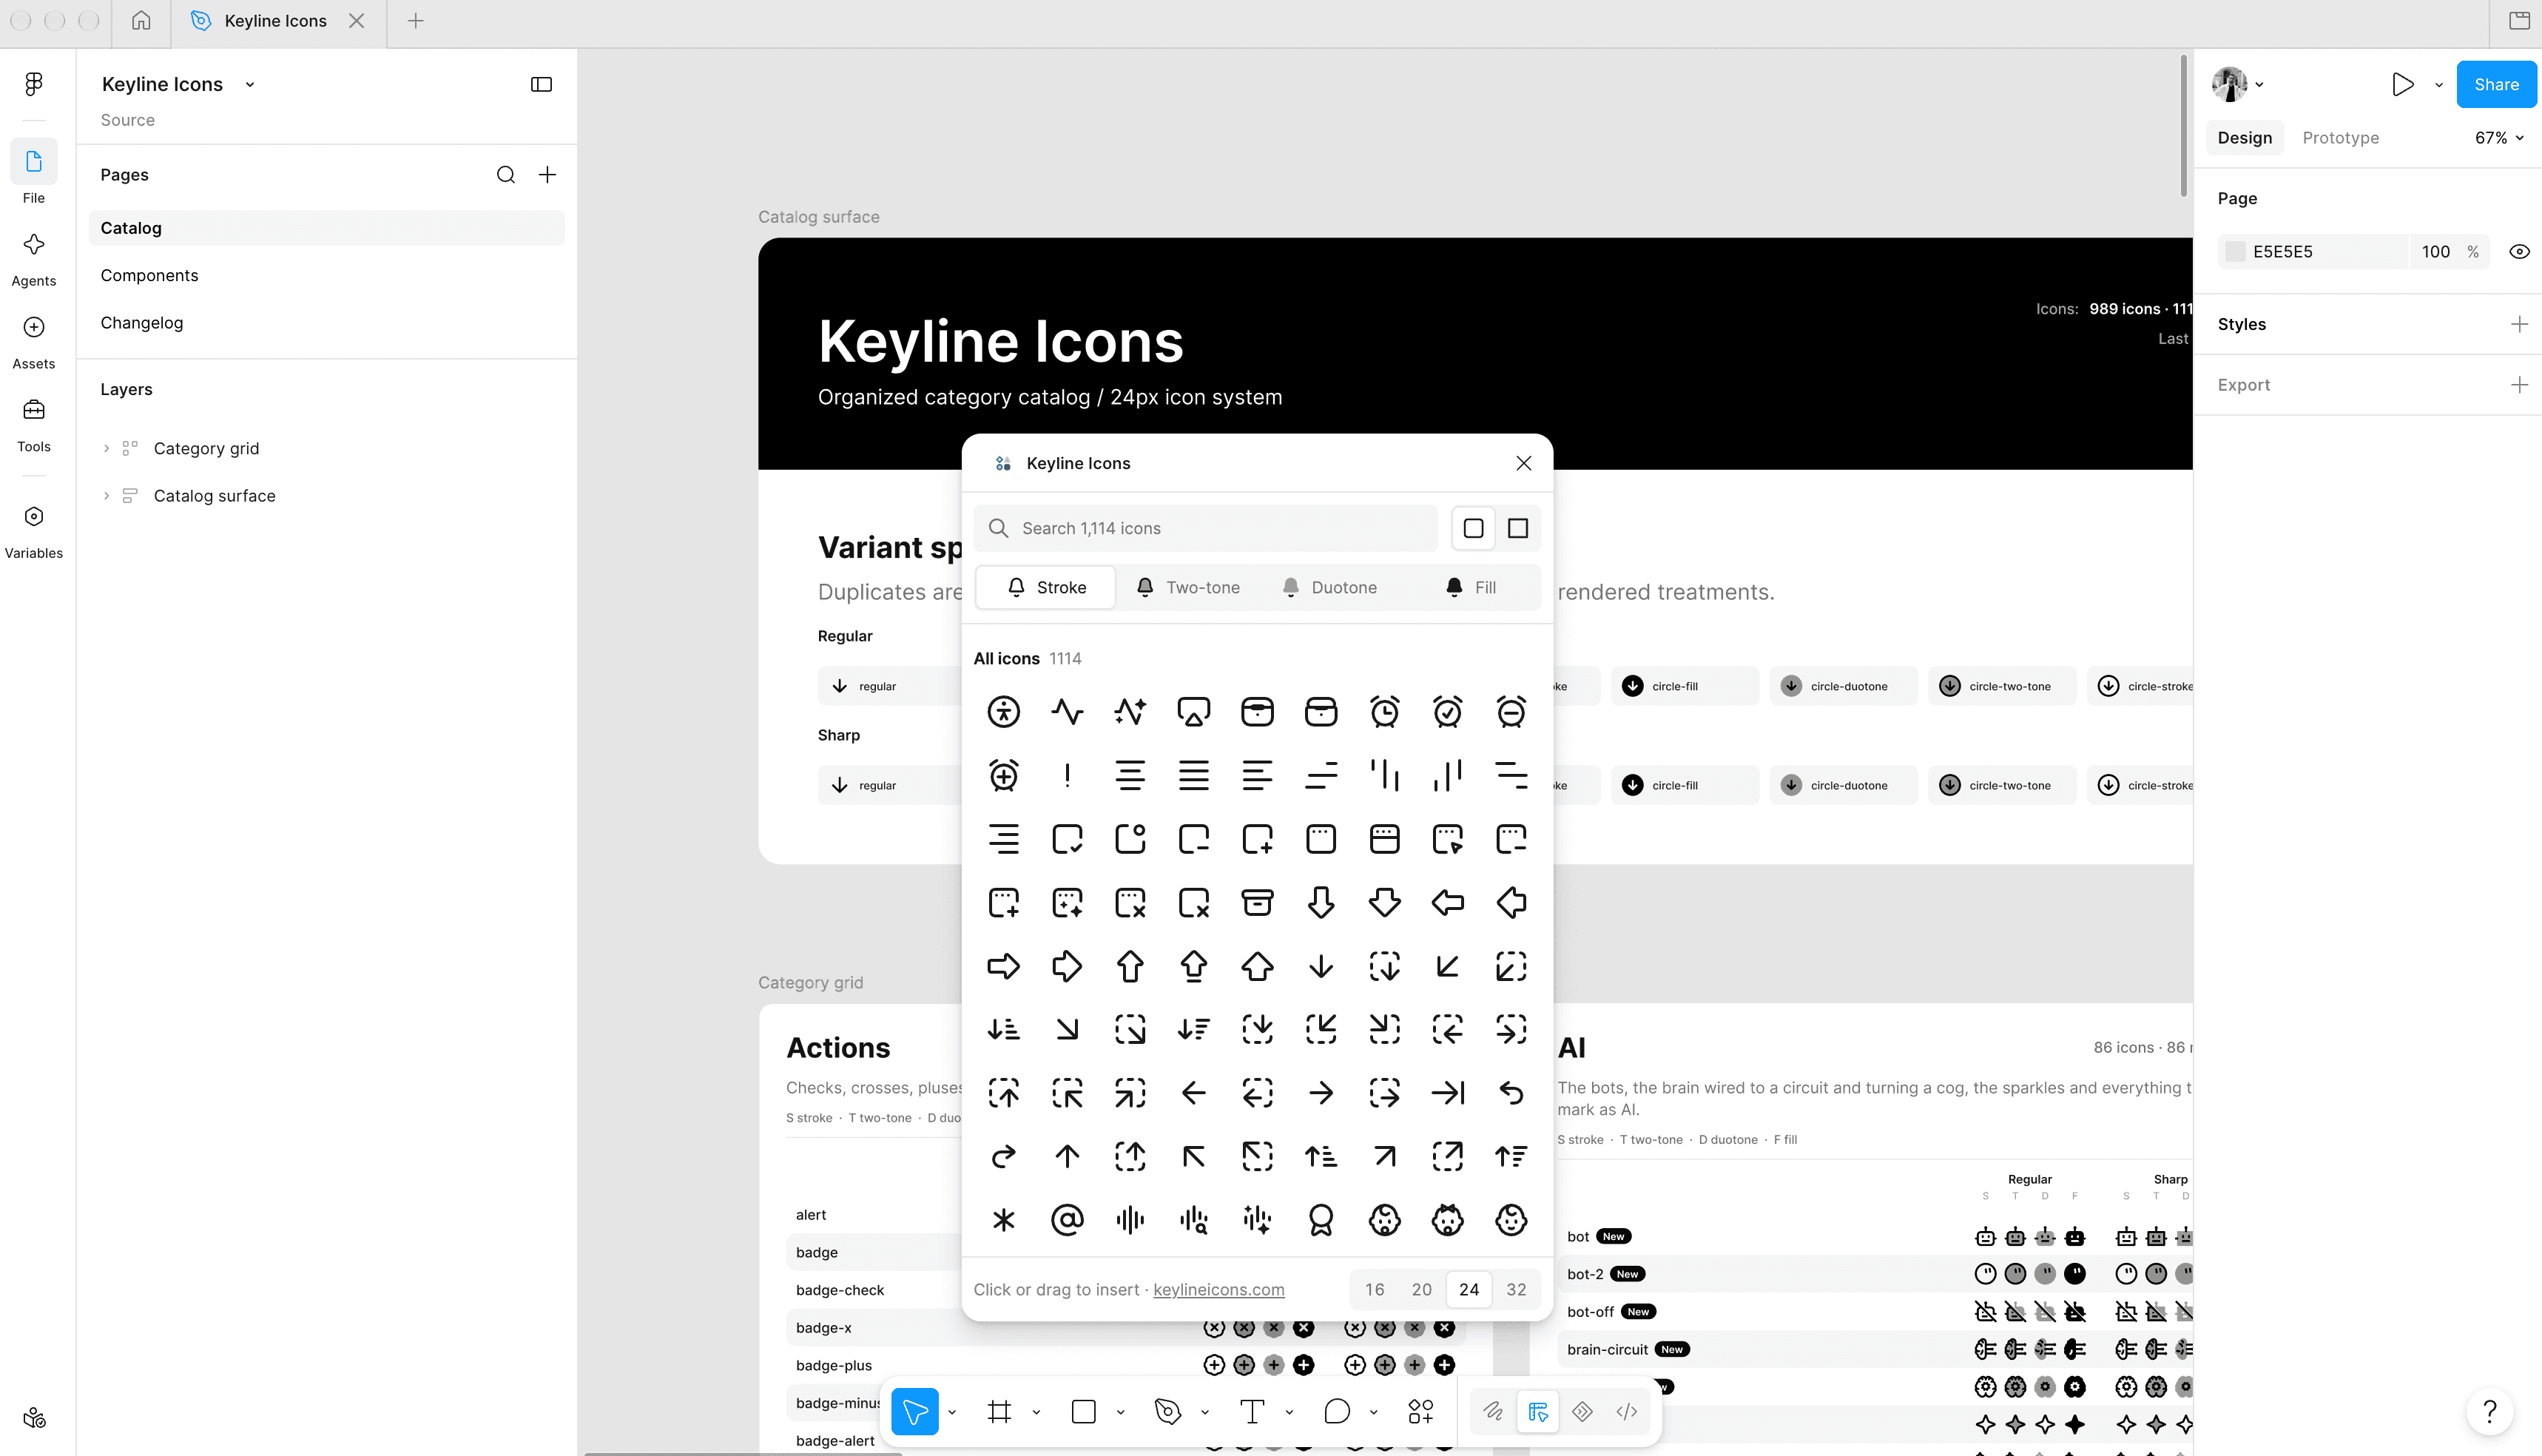The height and width of the screenshot is (1456, 2542).
Task: Click the home icon in tab bar
Action: (x=141, y=21)
